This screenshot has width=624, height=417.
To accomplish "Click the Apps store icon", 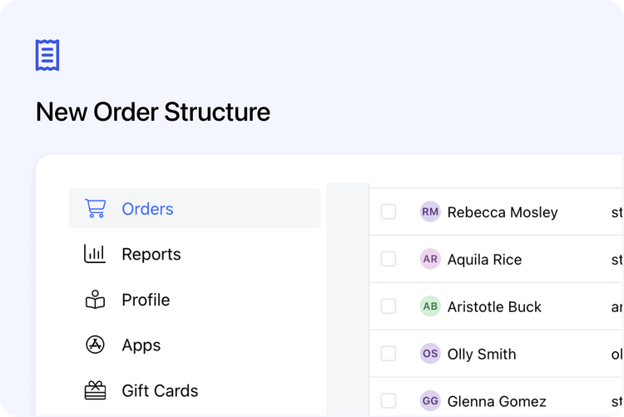I will coord(95,345).
